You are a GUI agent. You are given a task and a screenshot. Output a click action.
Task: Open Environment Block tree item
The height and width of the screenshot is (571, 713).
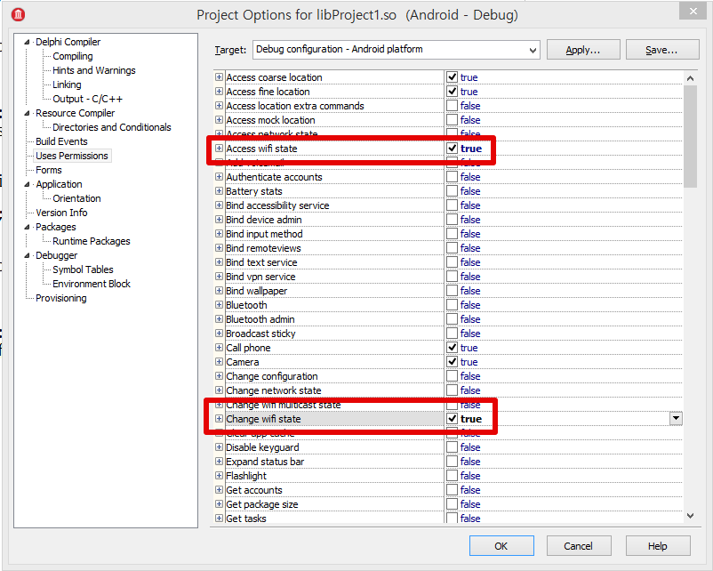click(x=92, y=284)
